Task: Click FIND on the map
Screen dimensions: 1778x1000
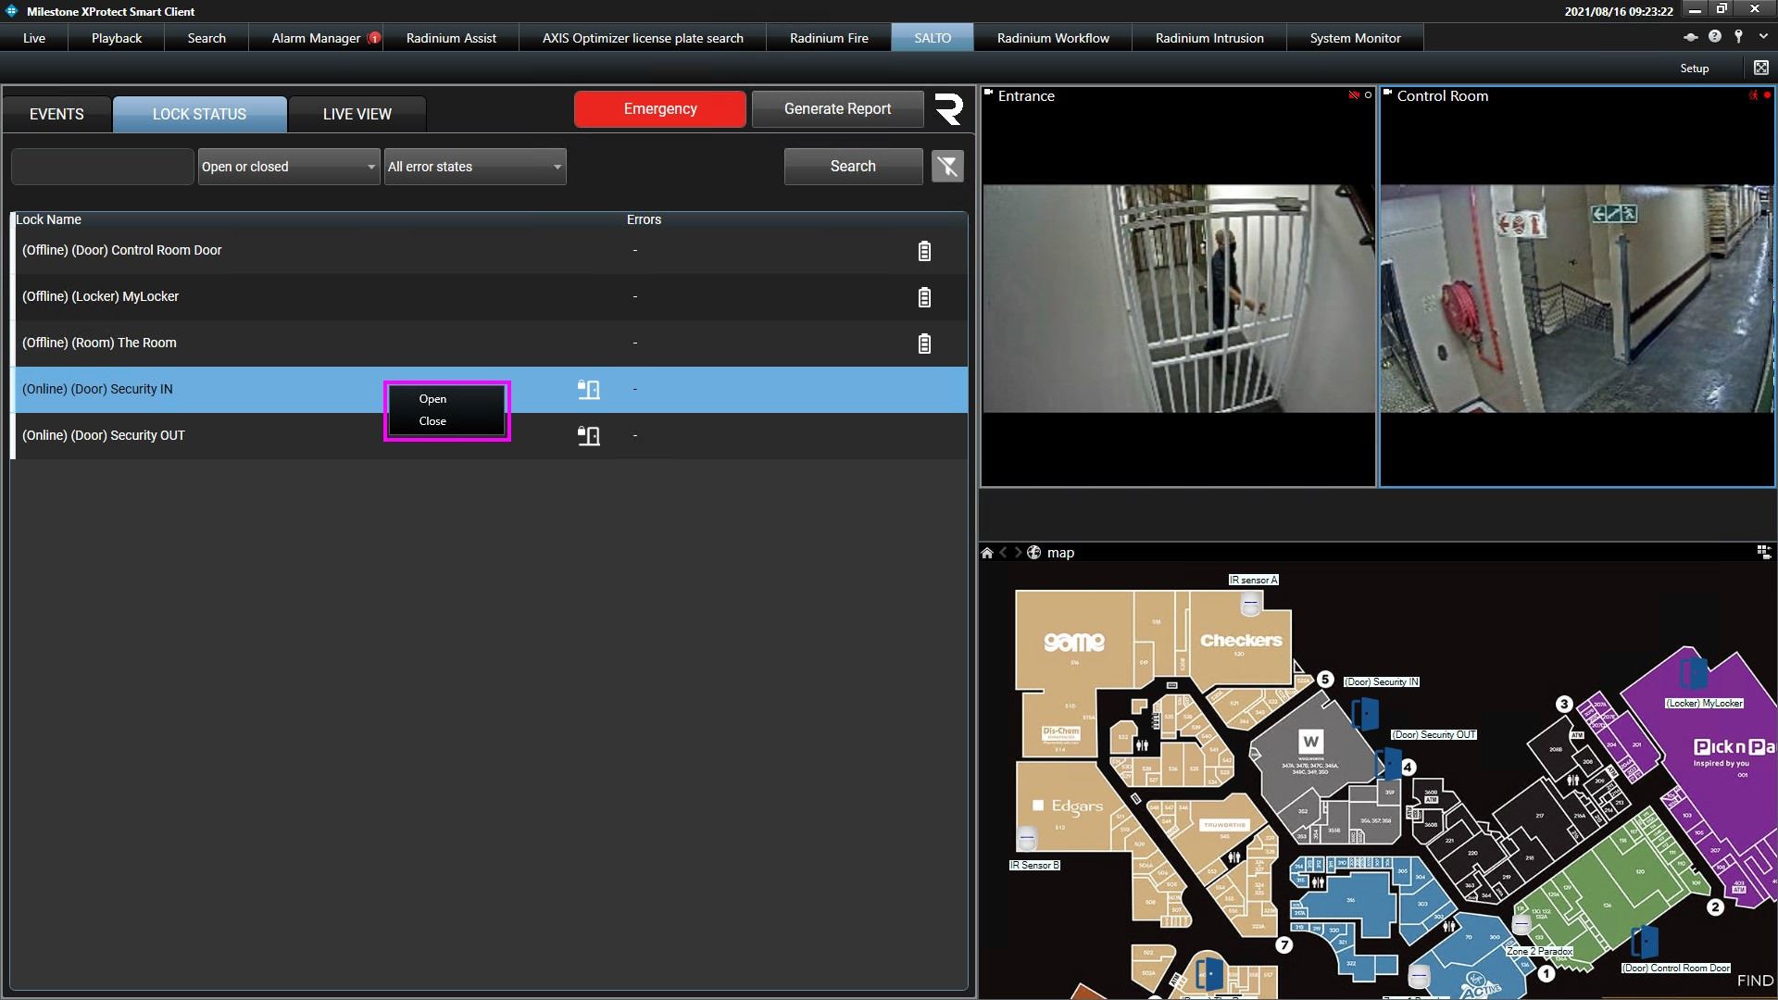Action: (x=1755, y=981)
